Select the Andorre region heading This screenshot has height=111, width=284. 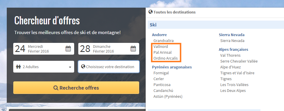[x=160, y=35]
